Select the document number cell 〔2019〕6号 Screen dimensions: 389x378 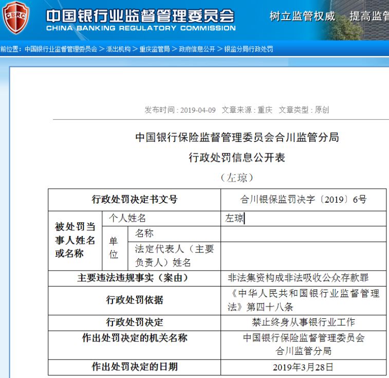(303, 200)
